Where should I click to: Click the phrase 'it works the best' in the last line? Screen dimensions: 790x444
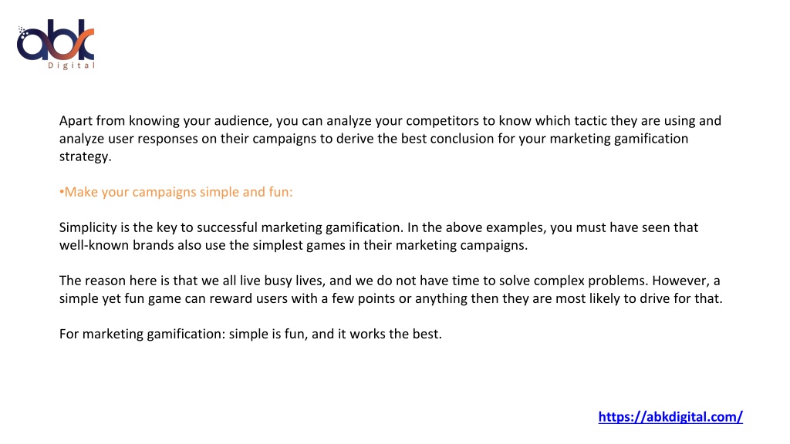coord(389,334)
